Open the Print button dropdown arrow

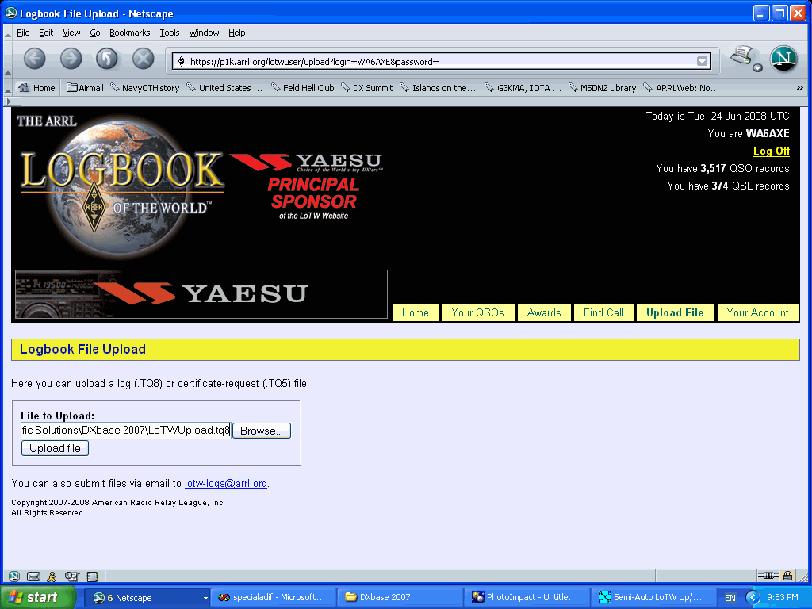757,68
